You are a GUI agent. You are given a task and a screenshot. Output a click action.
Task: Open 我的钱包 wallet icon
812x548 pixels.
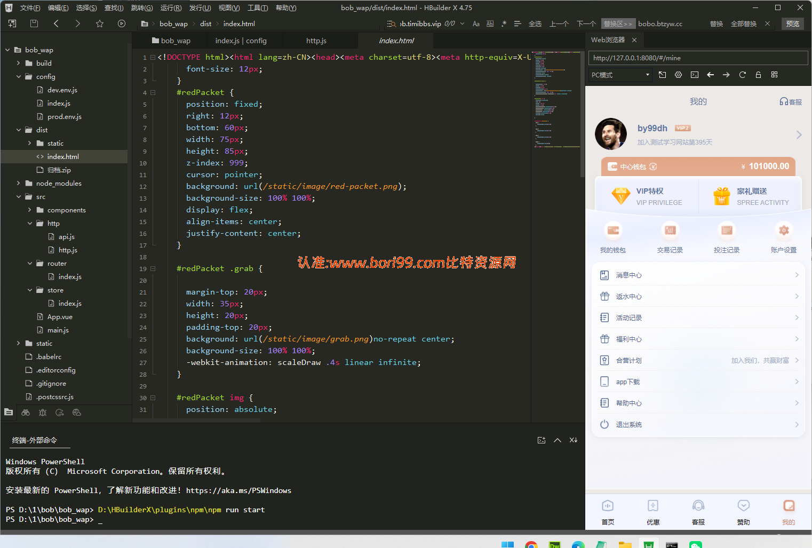click(x=613, y=230)
